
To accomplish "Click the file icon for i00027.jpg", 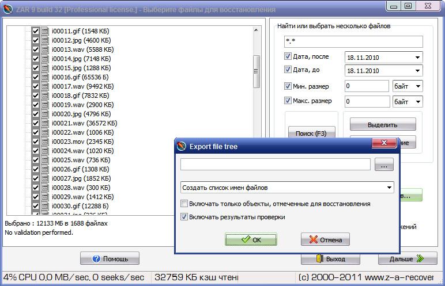I will (45, 178).
